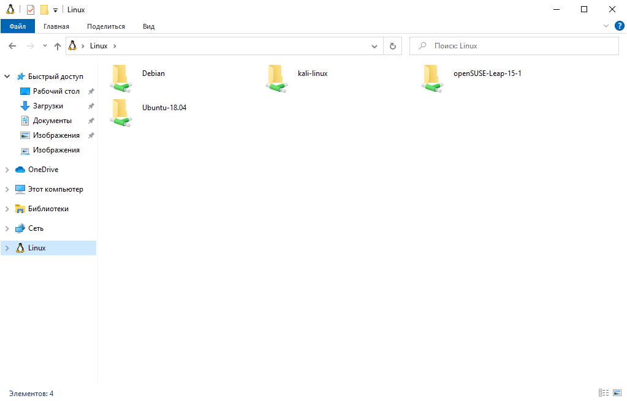Click the penguin icon in address bar
The height and width of the screenshot is (401, 627).
pos(72,45)
